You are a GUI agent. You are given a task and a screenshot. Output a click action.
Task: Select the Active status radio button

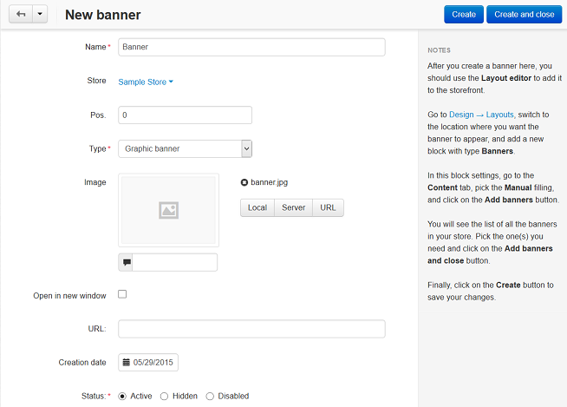(122, 396)
